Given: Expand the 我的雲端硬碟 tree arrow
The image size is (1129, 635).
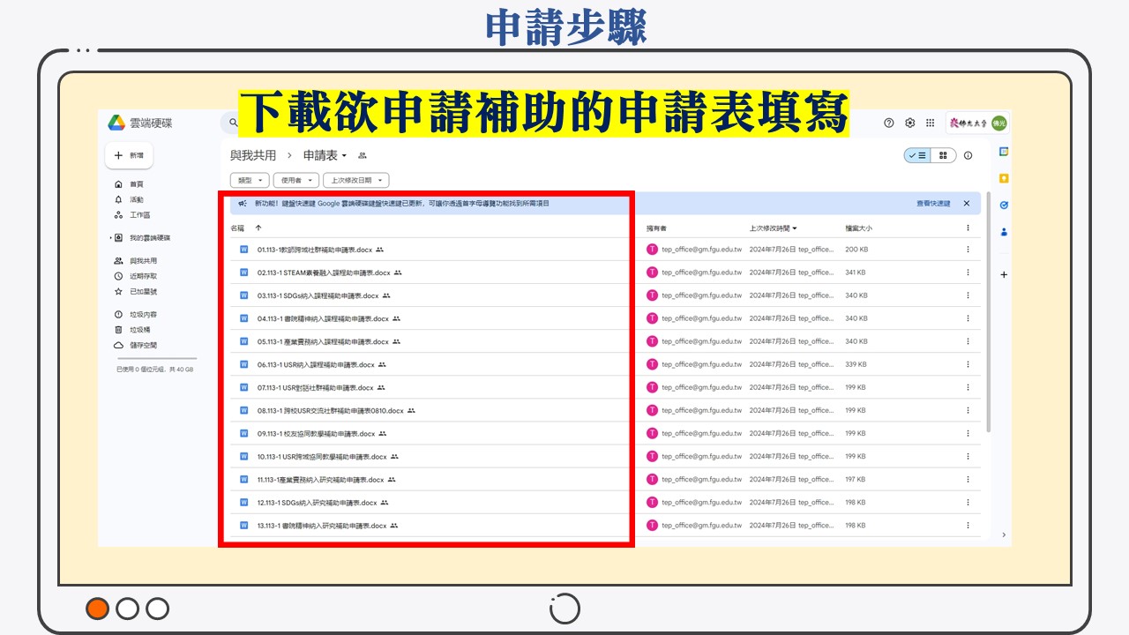Looking at the screenshot, I should point(110,238).
